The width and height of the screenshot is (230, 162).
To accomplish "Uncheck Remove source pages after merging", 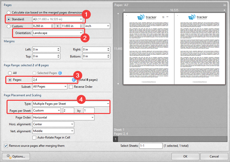I will 6,146.
